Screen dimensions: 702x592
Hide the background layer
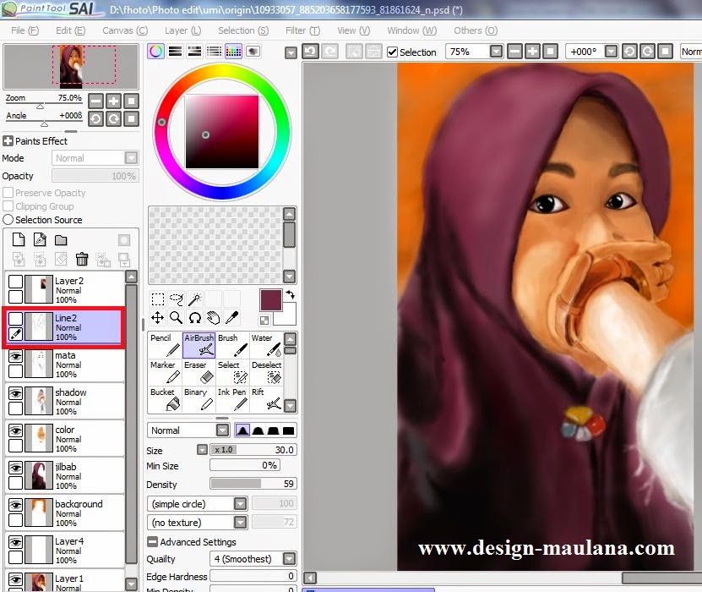point(16,506)
